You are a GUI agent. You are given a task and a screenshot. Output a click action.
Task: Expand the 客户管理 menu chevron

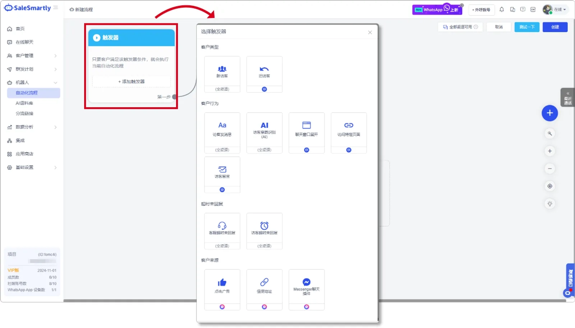pos(55,56)
